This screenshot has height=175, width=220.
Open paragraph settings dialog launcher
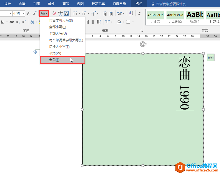[x=142, y=31]
